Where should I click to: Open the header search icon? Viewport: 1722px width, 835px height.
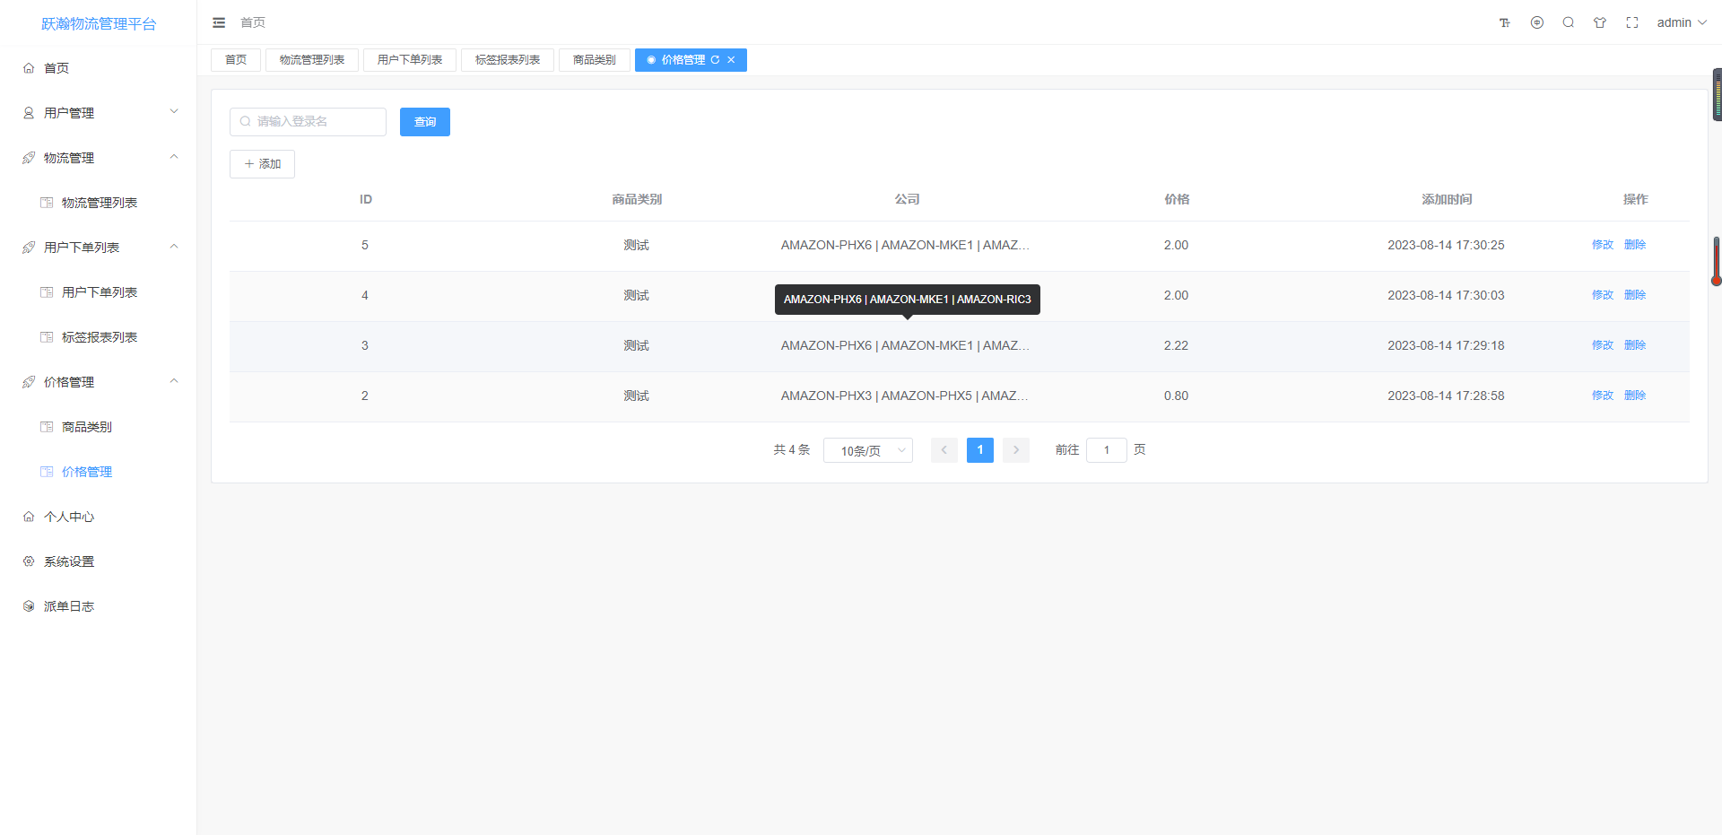pos(1569,22)
